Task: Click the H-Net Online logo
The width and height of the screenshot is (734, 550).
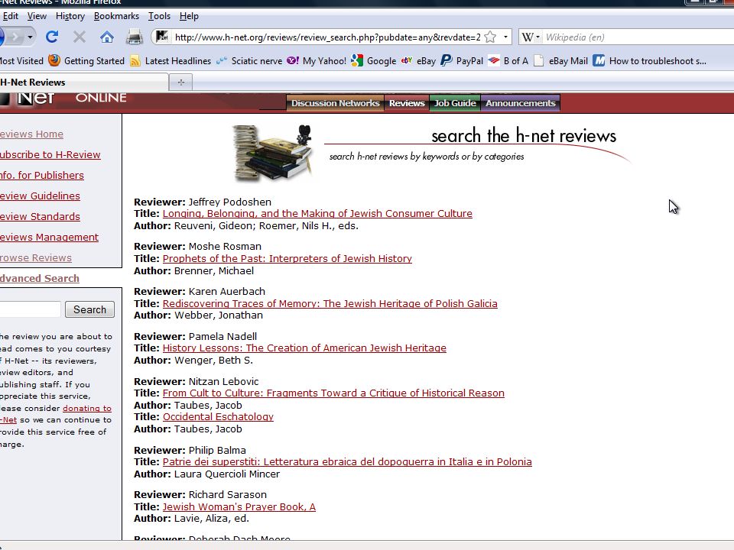Action: pyautogui.click(x=63, y=99)
